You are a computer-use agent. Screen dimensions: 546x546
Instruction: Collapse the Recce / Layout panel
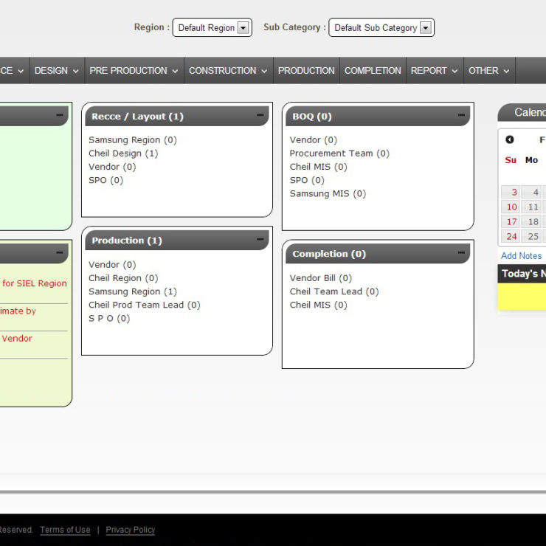point(260,116)
